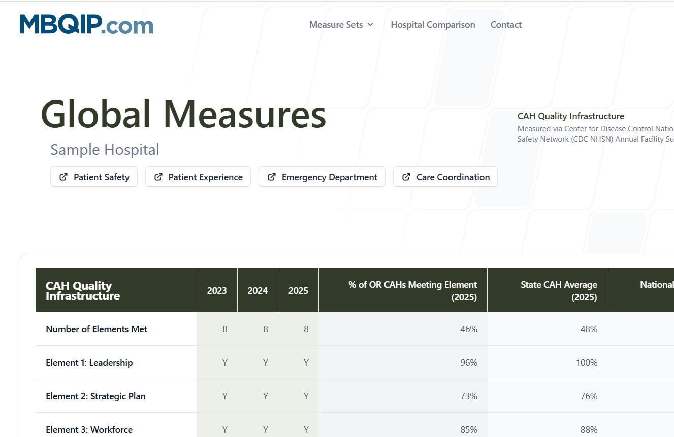Click the 2025 column header
Viewport: 674px width, 437px height.
pyautogui.click(x=298, y=291)
